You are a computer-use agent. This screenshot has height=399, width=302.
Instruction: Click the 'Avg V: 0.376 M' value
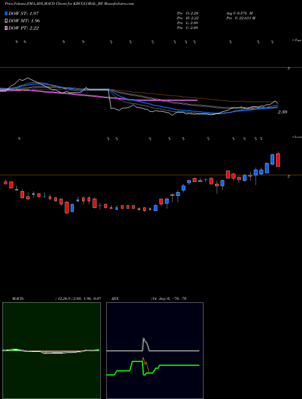239,13
